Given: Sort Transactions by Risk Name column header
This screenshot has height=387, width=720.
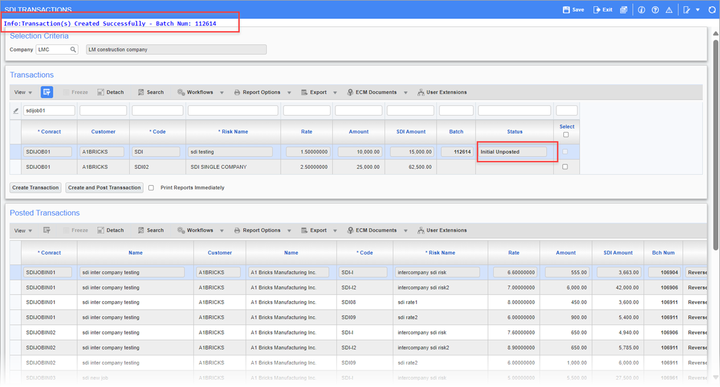Looking at the screenshot, I should point(233,132).
